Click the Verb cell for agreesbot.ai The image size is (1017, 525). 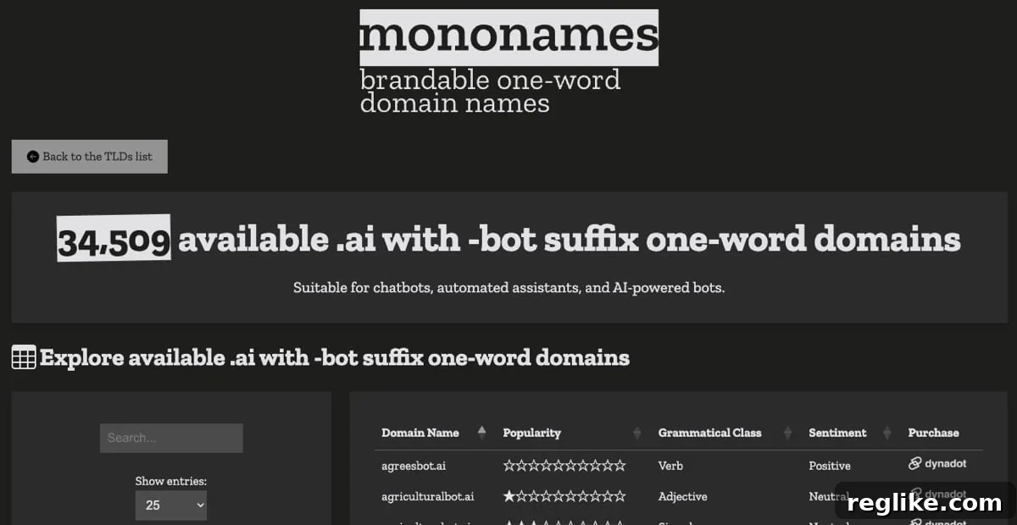670,466
